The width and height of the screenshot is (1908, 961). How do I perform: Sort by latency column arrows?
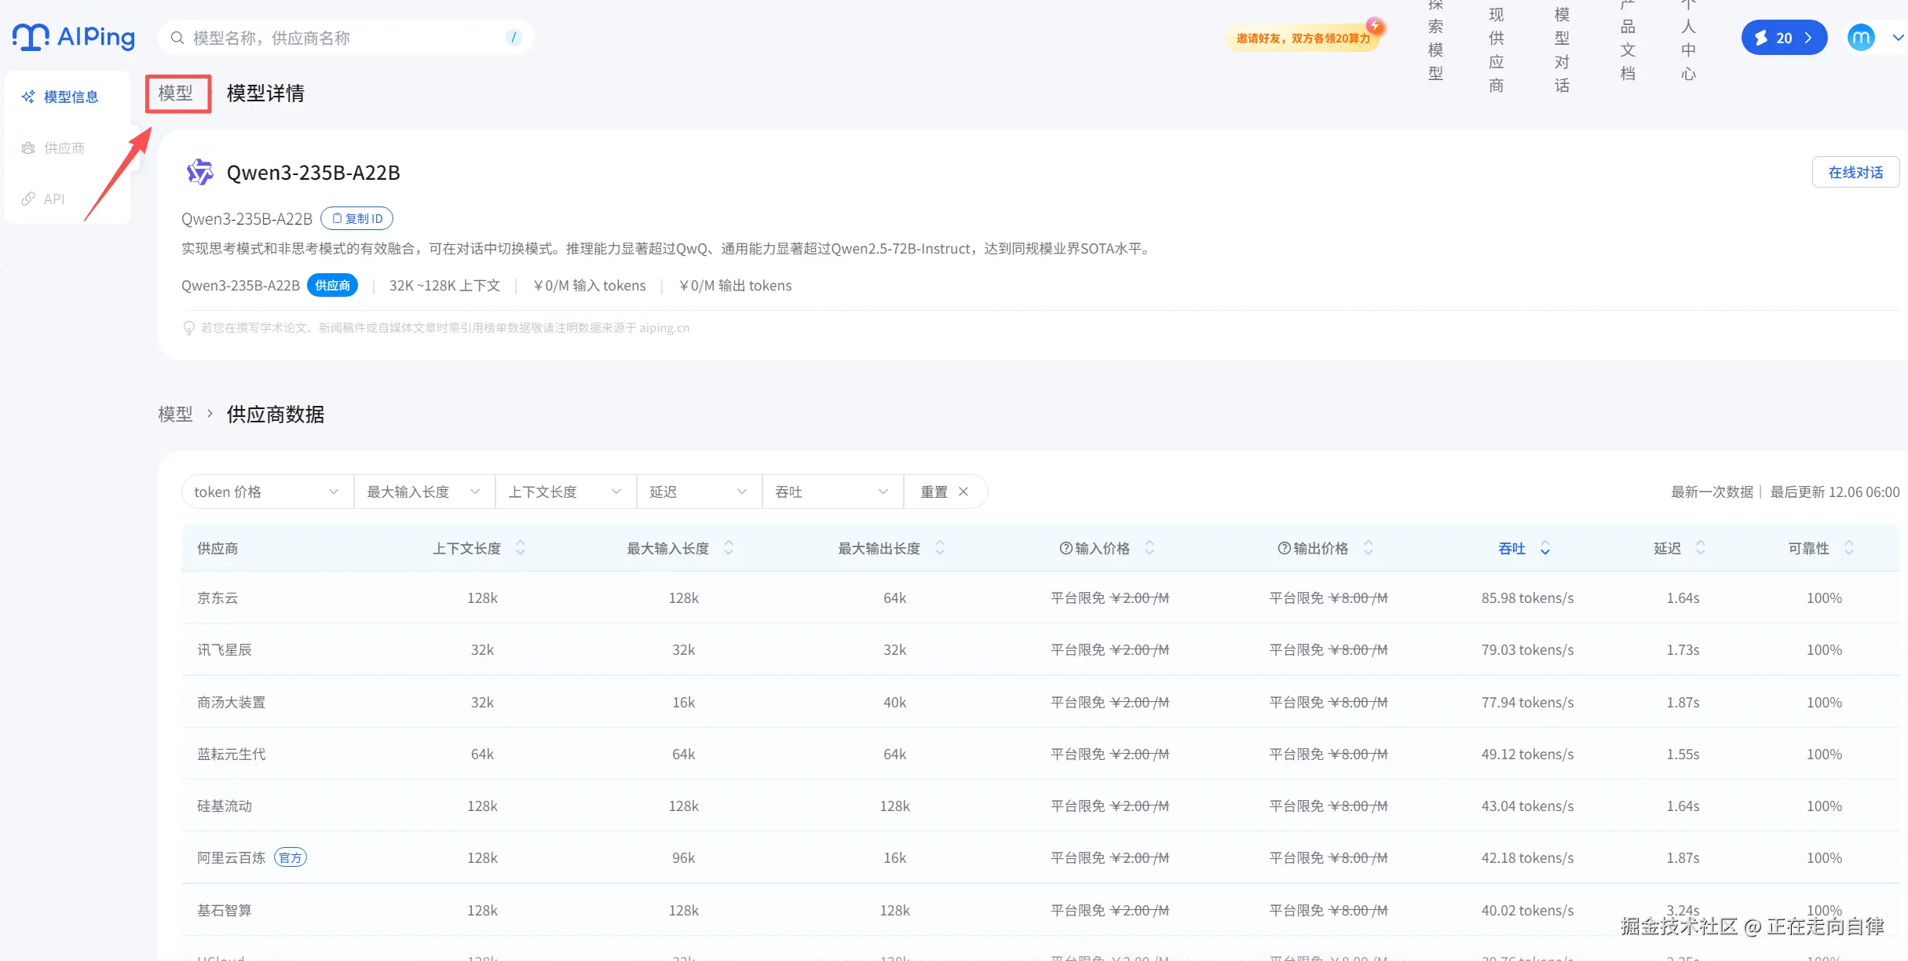[1701, 548]
